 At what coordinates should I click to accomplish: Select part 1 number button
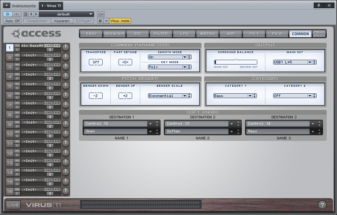10,48
